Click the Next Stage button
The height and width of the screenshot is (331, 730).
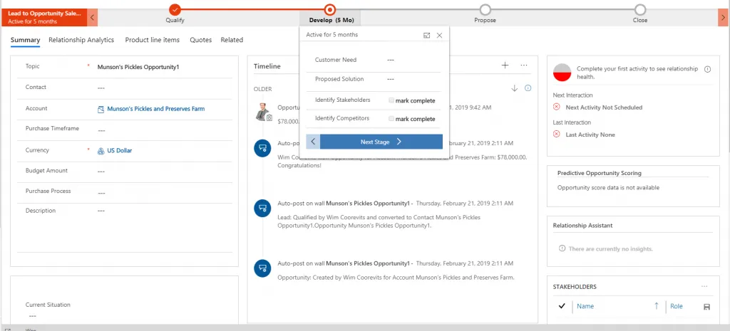point(381,142)
